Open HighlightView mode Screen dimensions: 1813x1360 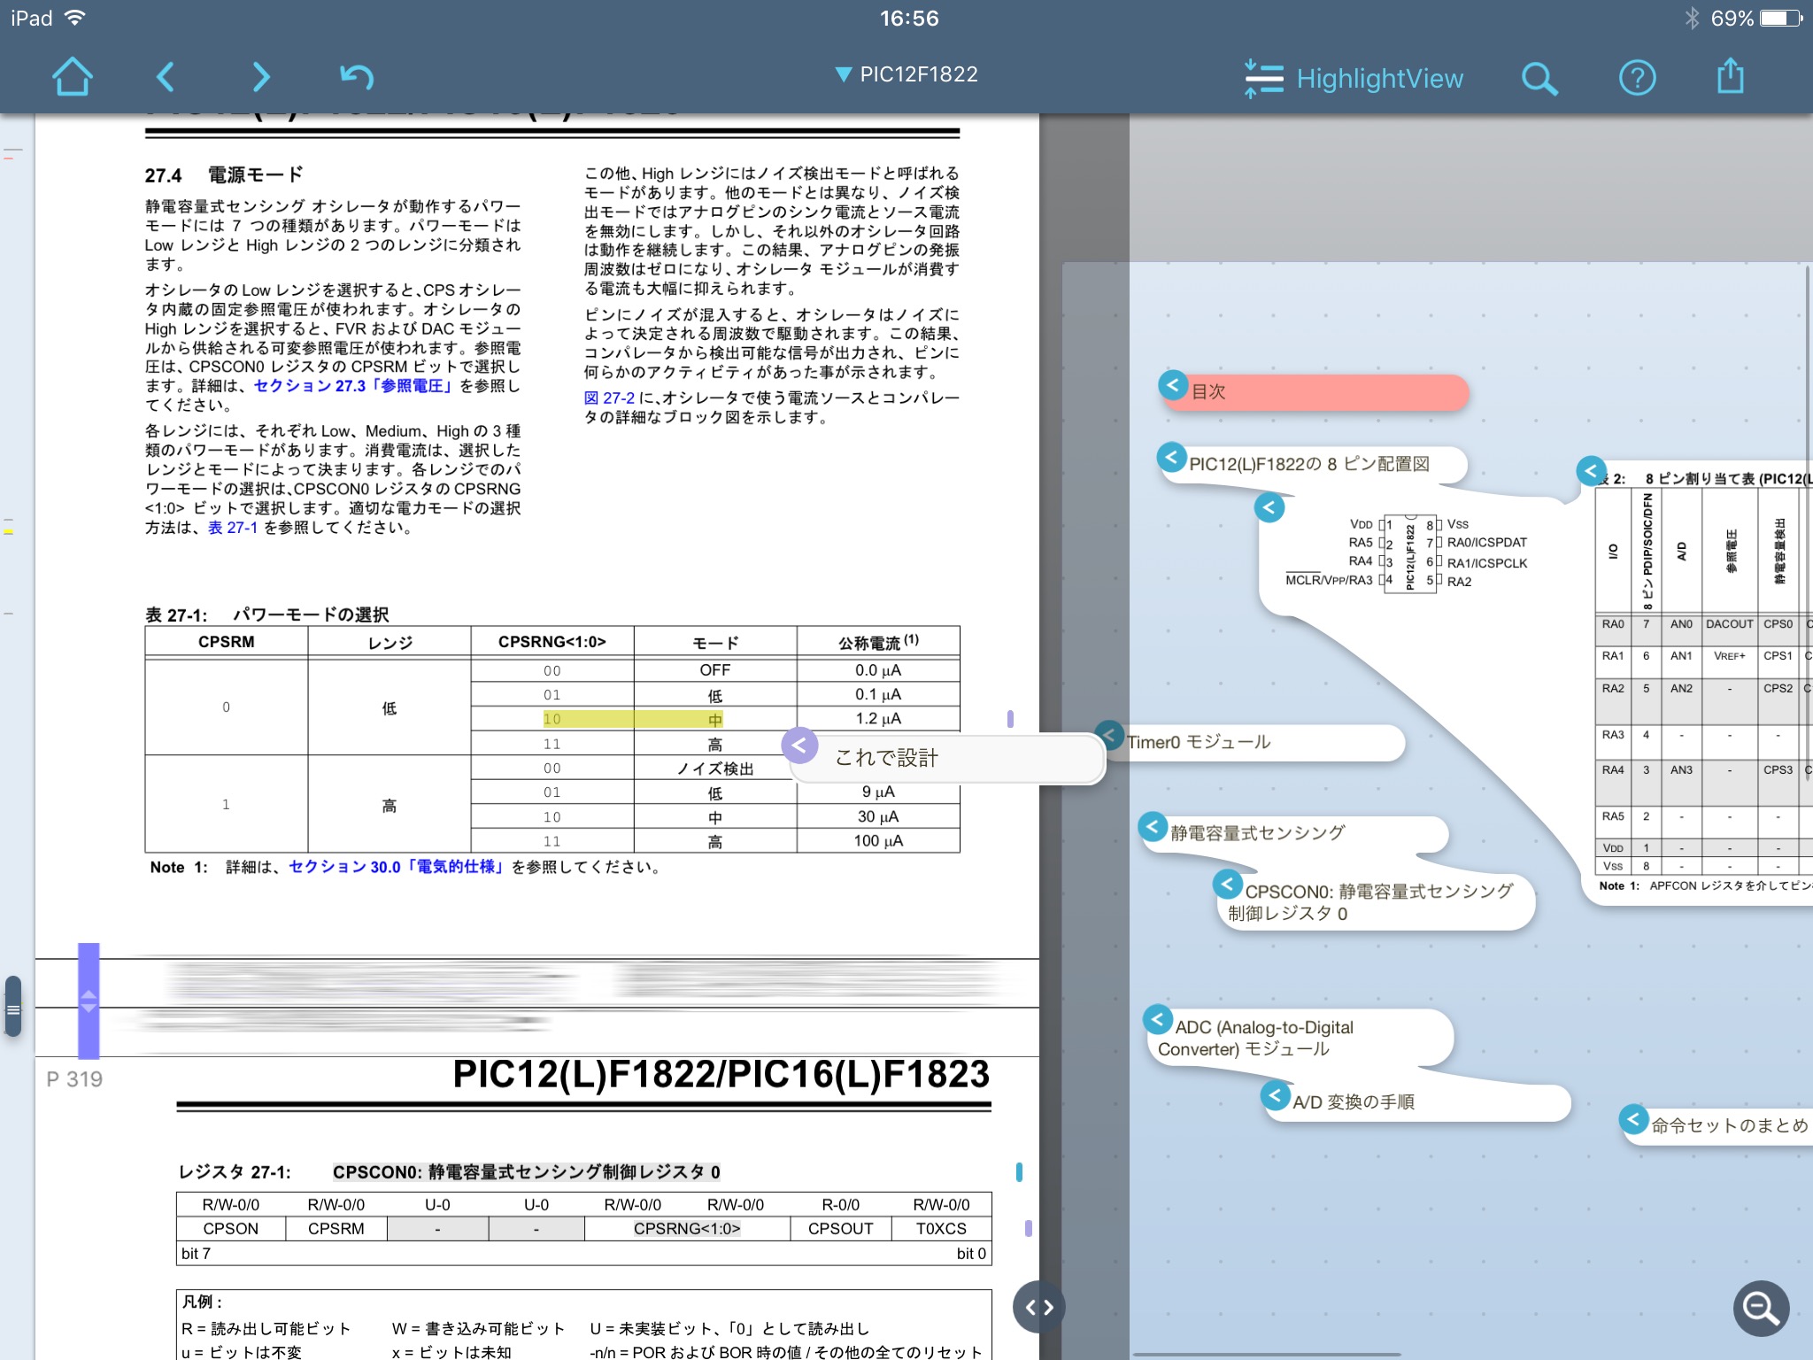[1354, 78]
